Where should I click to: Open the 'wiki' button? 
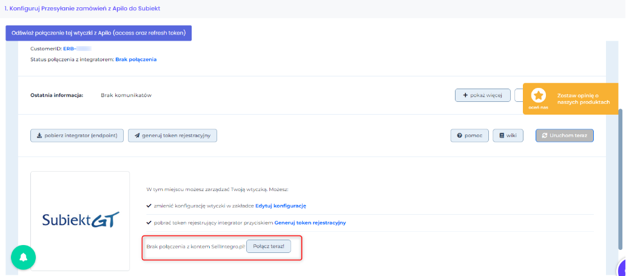tap(508, 135)
